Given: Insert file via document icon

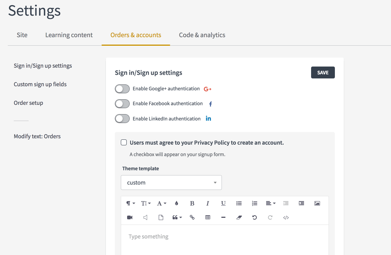Looking at the screenshot, I should pyautogui.click(x=161, y=217).
